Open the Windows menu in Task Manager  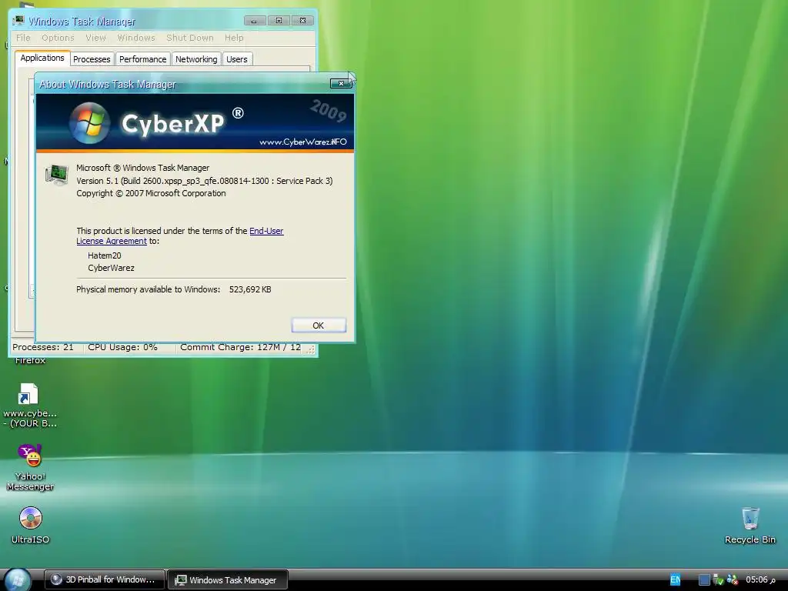point(136,38)
